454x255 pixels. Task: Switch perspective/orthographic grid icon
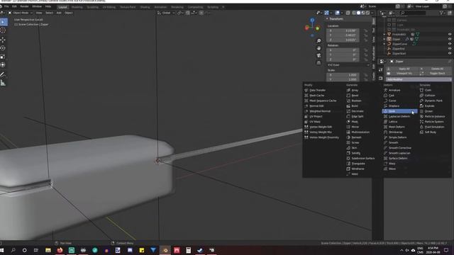click(319, 62)
